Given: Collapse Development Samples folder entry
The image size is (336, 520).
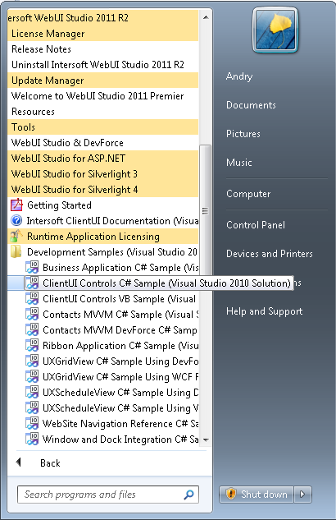Looking at the screenshot, I should pos(103,251).
